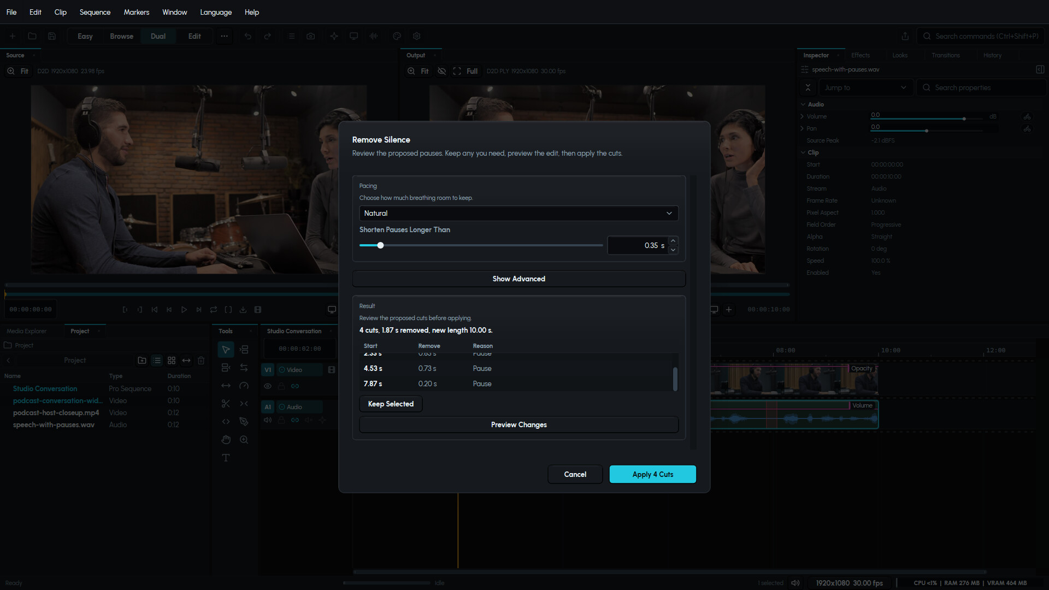This screenshot has width=1049, height=590.
Task: Select the pen tool in Tools panel
Action: (244, 422)
